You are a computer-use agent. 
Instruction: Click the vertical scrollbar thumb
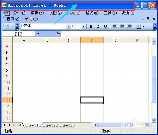(x=154, y=79)
